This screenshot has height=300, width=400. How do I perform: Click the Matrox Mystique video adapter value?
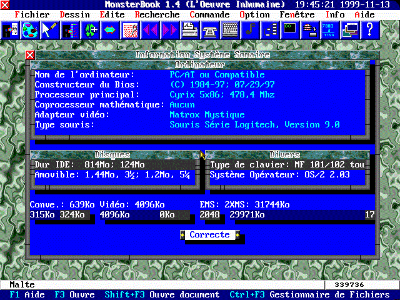(x=207, y=115)
